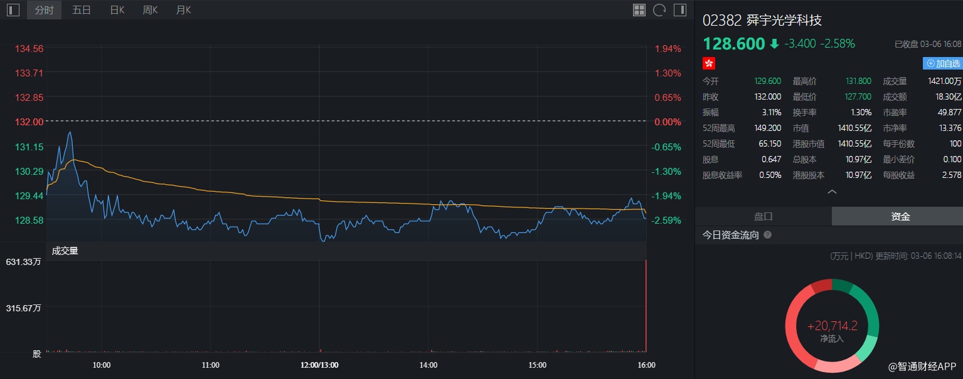Select the 资金 capital flow tab

coord(900,216)
